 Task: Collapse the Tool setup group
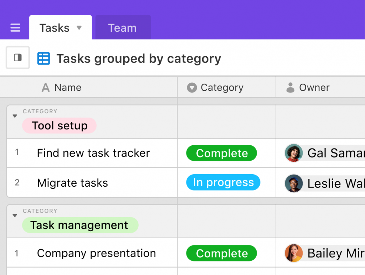pos(15,116)
